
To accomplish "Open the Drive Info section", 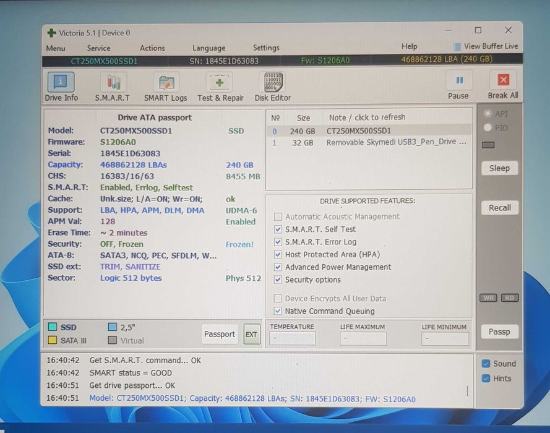I will (61, 87).
